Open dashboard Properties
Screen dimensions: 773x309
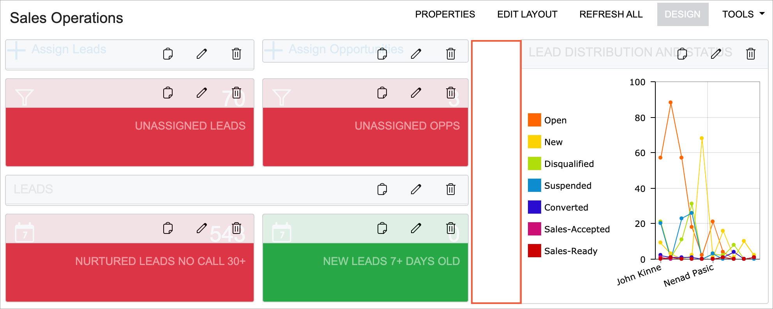pos(445,14)
